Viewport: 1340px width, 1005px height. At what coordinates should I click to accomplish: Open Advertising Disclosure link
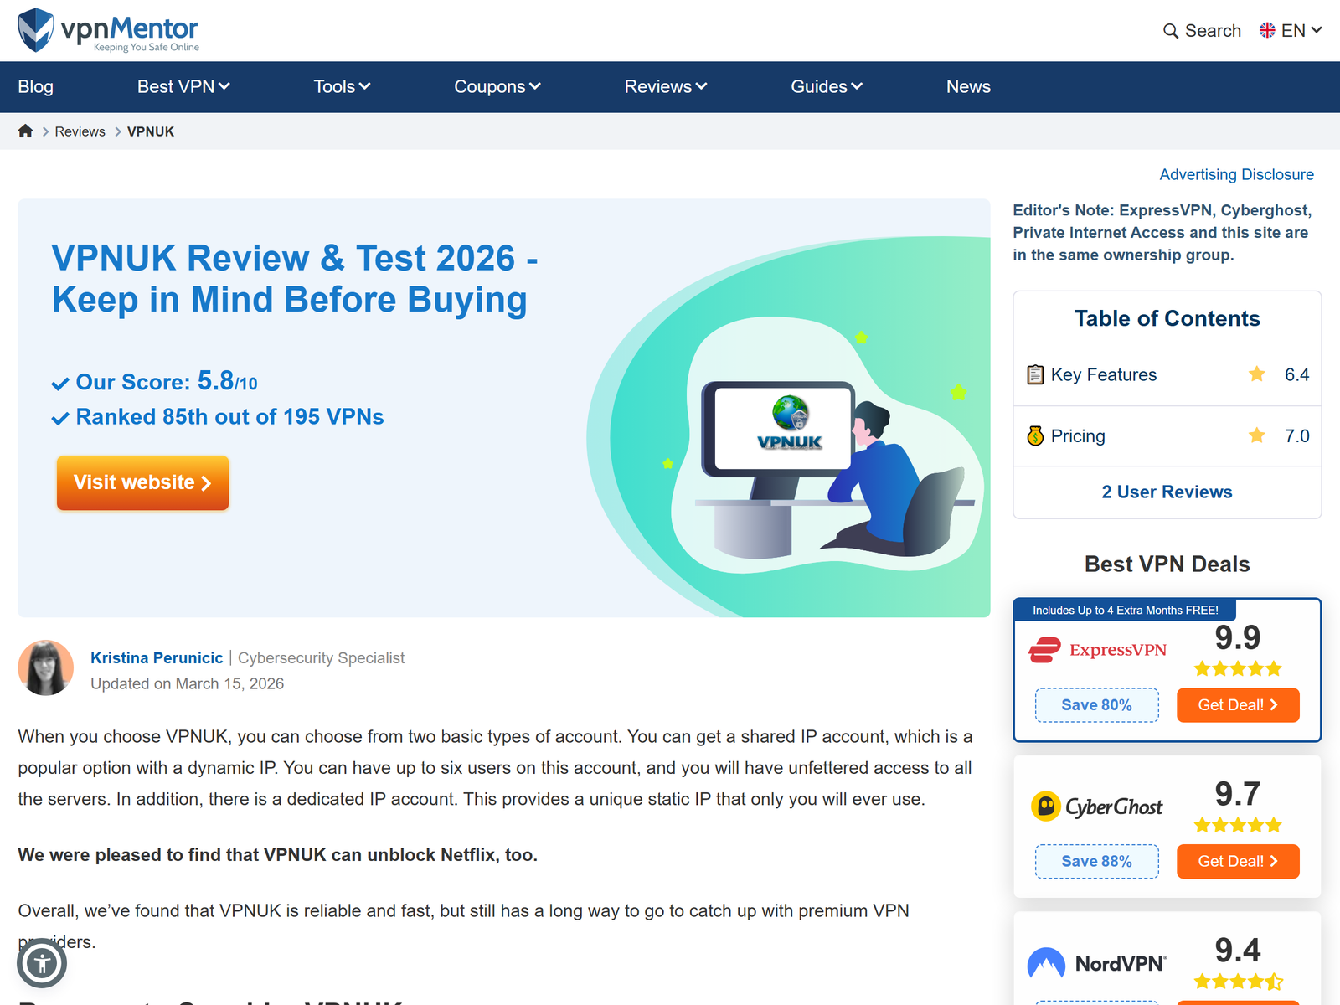point(1236,174)
